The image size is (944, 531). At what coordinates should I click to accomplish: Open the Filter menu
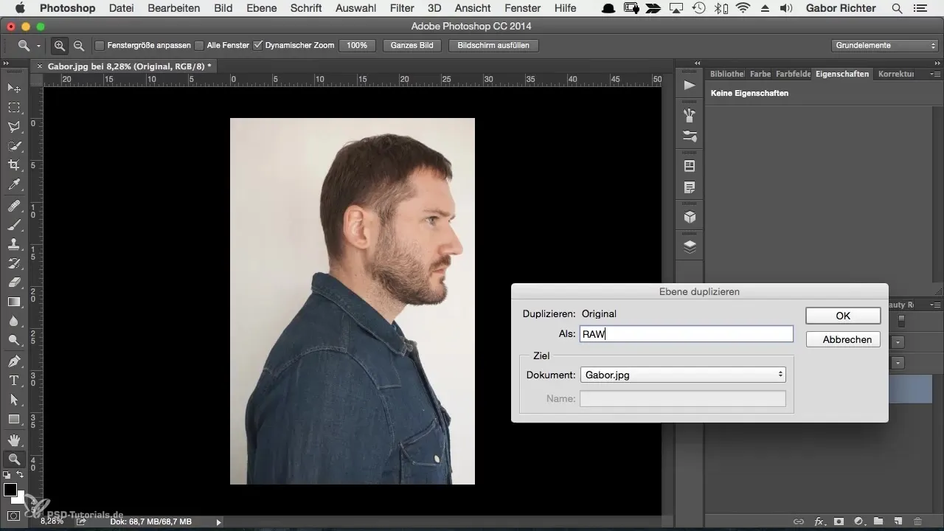pyautogui.click(x=402, y=8)
